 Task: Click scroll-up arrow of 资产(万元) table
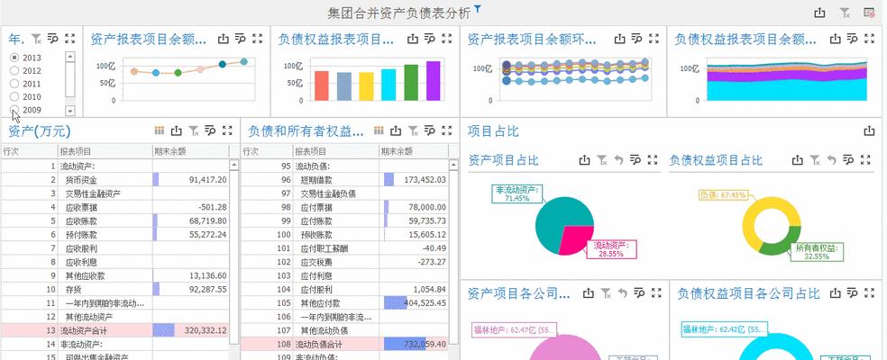pyautogui.click(x=233, y=165)
